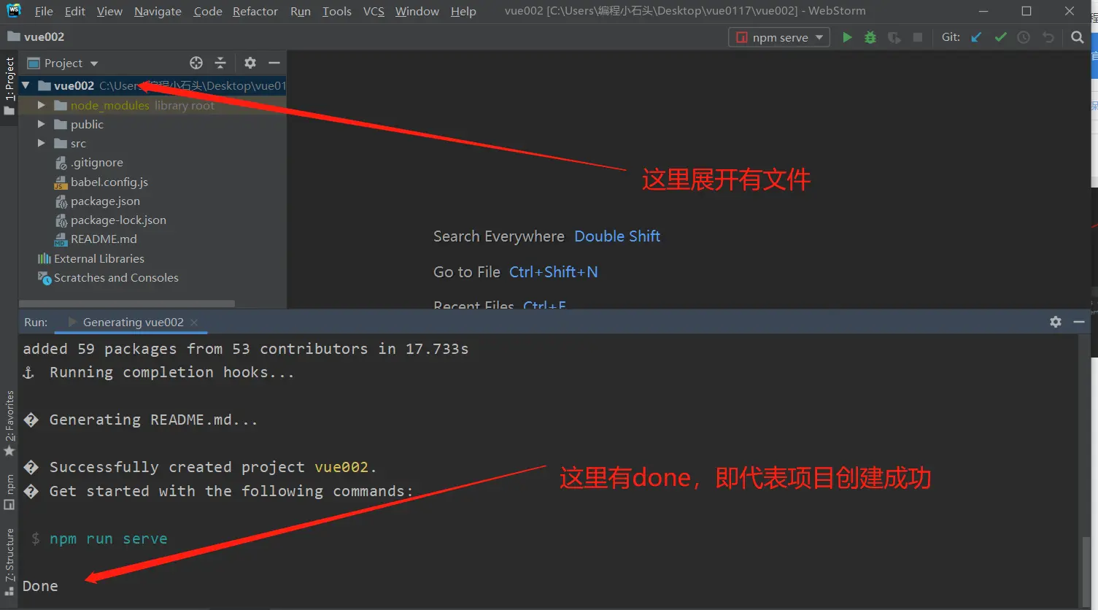Commit changes with green checkmark
1098x610 pixels.
[1000, 37]
